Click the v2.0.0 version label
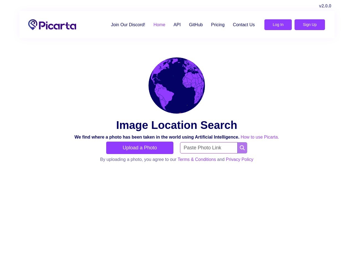Screen dimensions: 354x265 325,6
